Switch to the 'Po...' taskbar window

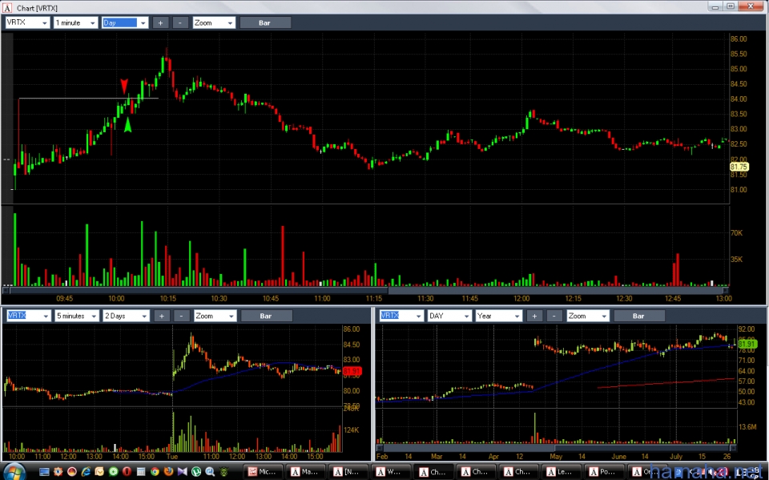tap(604, 472)
